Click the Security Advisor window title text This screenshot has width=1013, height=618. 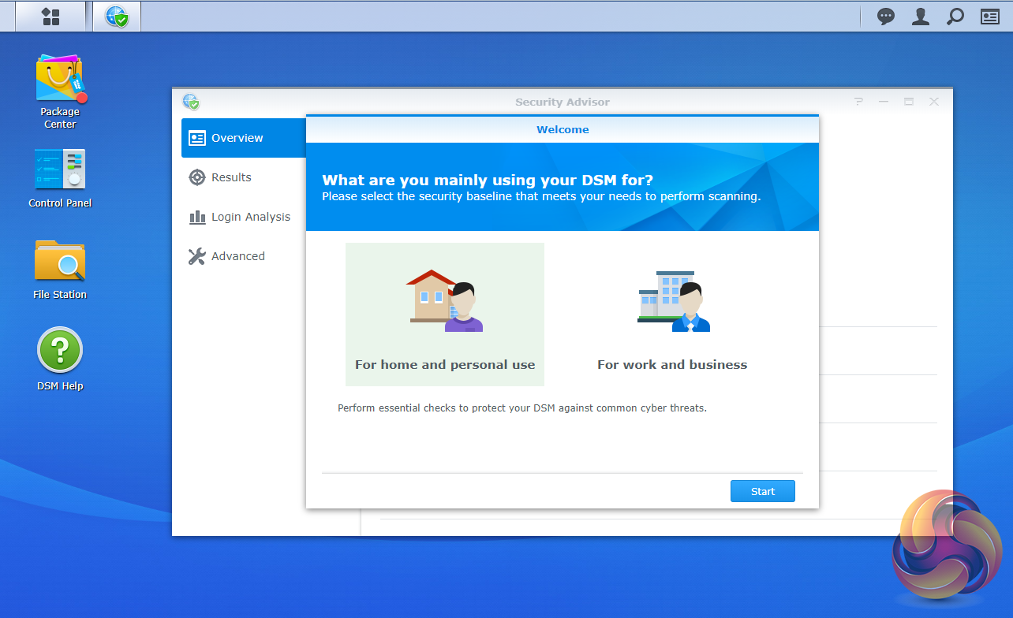(x=563, y=102)
